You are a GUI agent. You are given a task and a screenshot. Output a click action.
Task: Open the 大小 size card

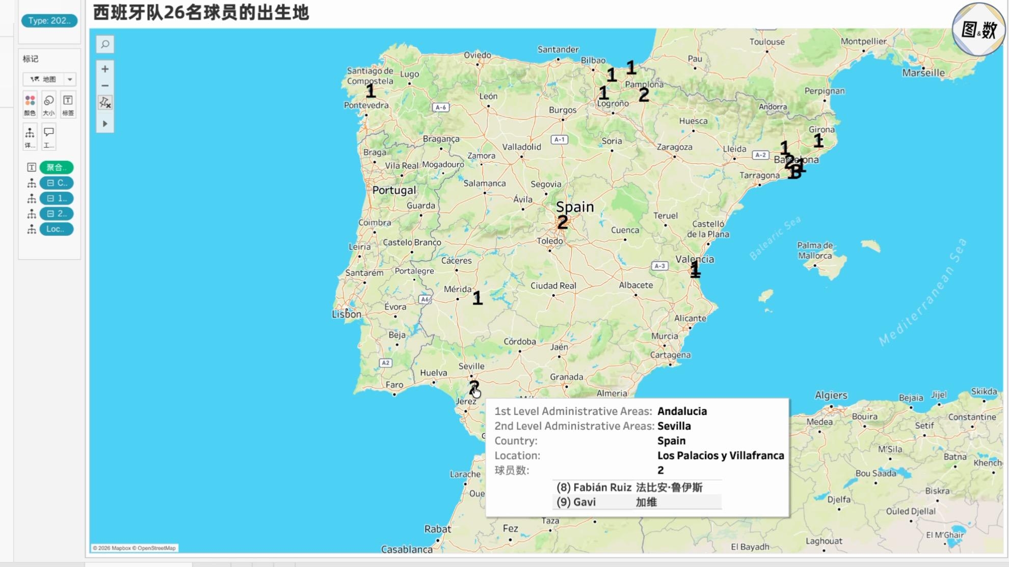pyautogui.click(x=49, y=105)
